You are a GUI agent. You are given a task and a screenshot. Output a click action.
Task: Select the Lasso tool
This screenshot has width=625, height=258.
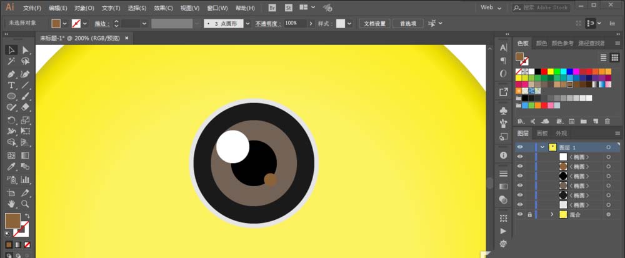[26, 61]
